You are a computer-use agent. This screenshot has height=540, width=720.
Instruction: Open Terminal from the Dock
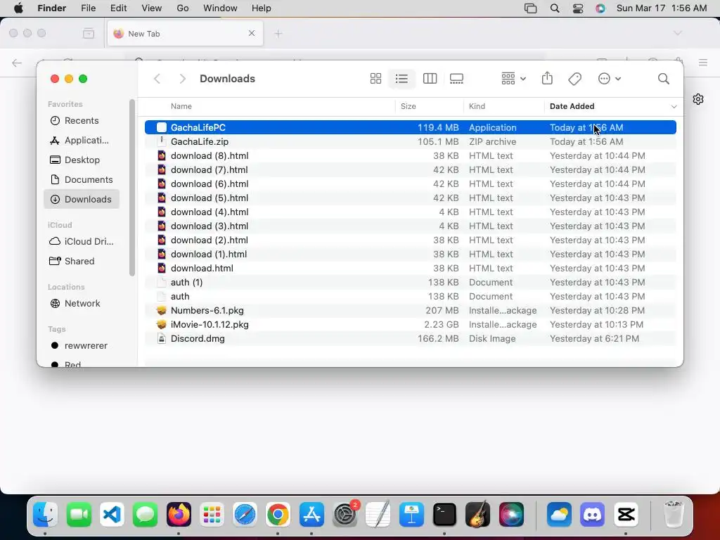(x=444, y=515)
